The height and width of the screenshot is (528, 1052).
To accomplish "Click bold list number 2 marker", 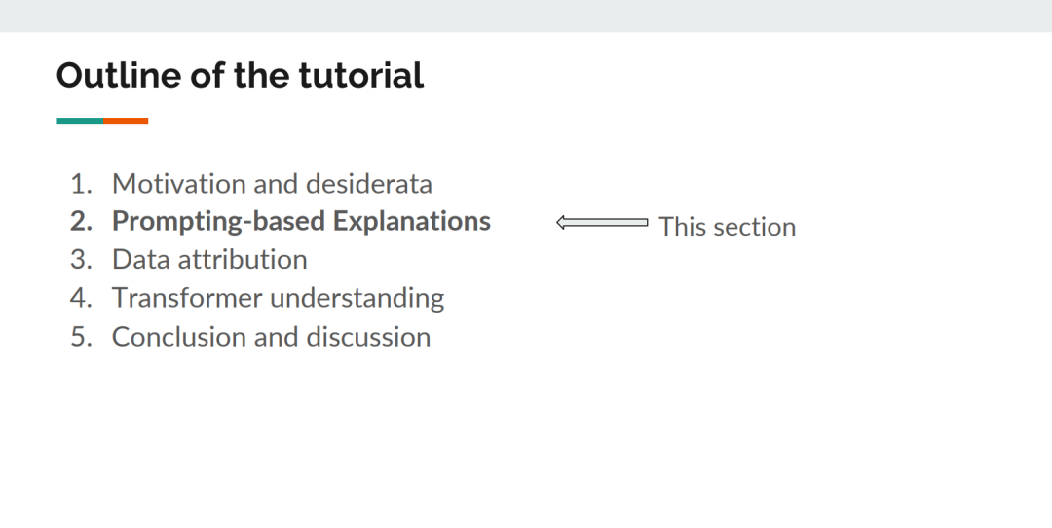I will pyautogui.click(x=81, y=221).
